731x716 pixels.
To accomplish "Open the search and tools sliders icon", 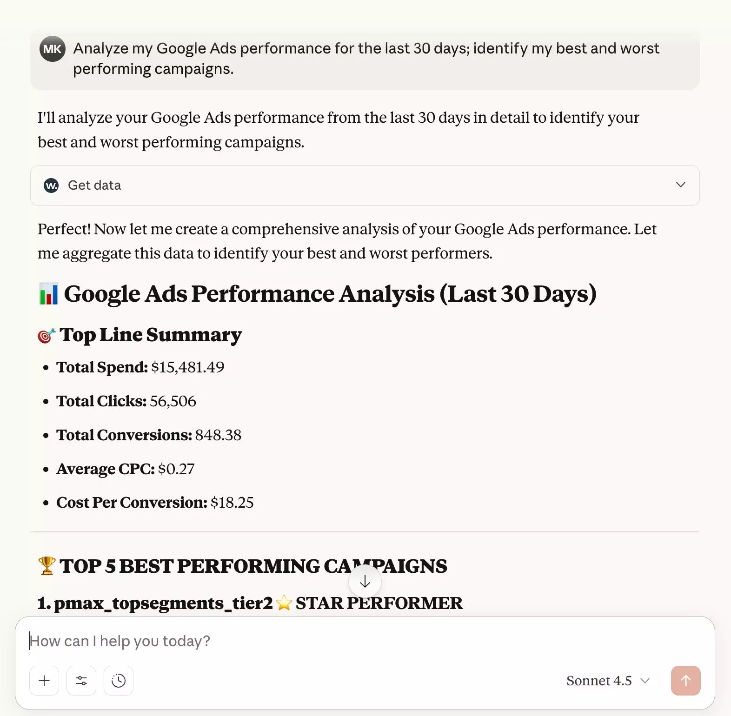I will [81, 681].
